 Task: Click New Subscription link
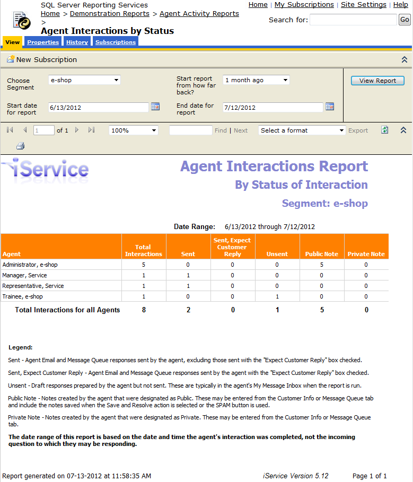[x=47, y=59]
